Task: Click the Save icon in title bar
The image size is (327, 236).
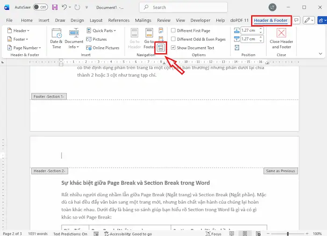Action: [55, 7]
